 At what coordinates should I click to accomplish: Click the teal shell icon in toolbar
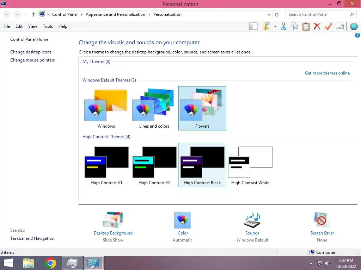[x=354, y=26]
